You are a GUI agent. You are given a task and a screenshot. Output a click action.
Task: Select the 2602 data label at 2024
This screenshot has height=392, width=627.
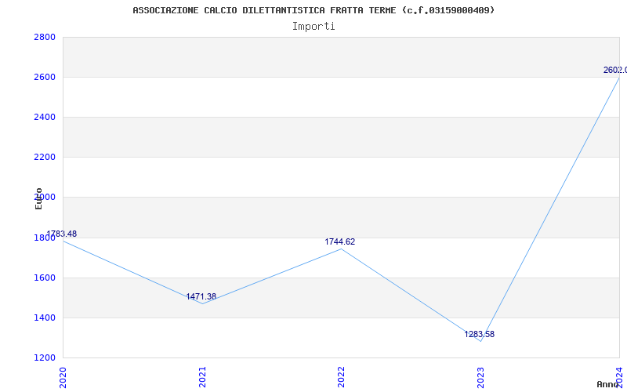[x=615, y=71]
